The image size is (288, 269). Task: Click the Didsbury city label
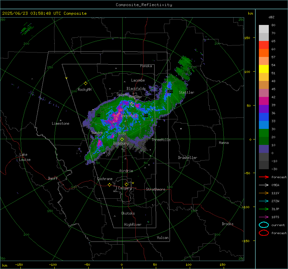[x=121, y=143]
